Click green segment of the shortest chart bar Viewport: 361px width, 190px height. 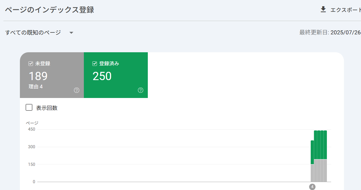[x=312, y=152]
